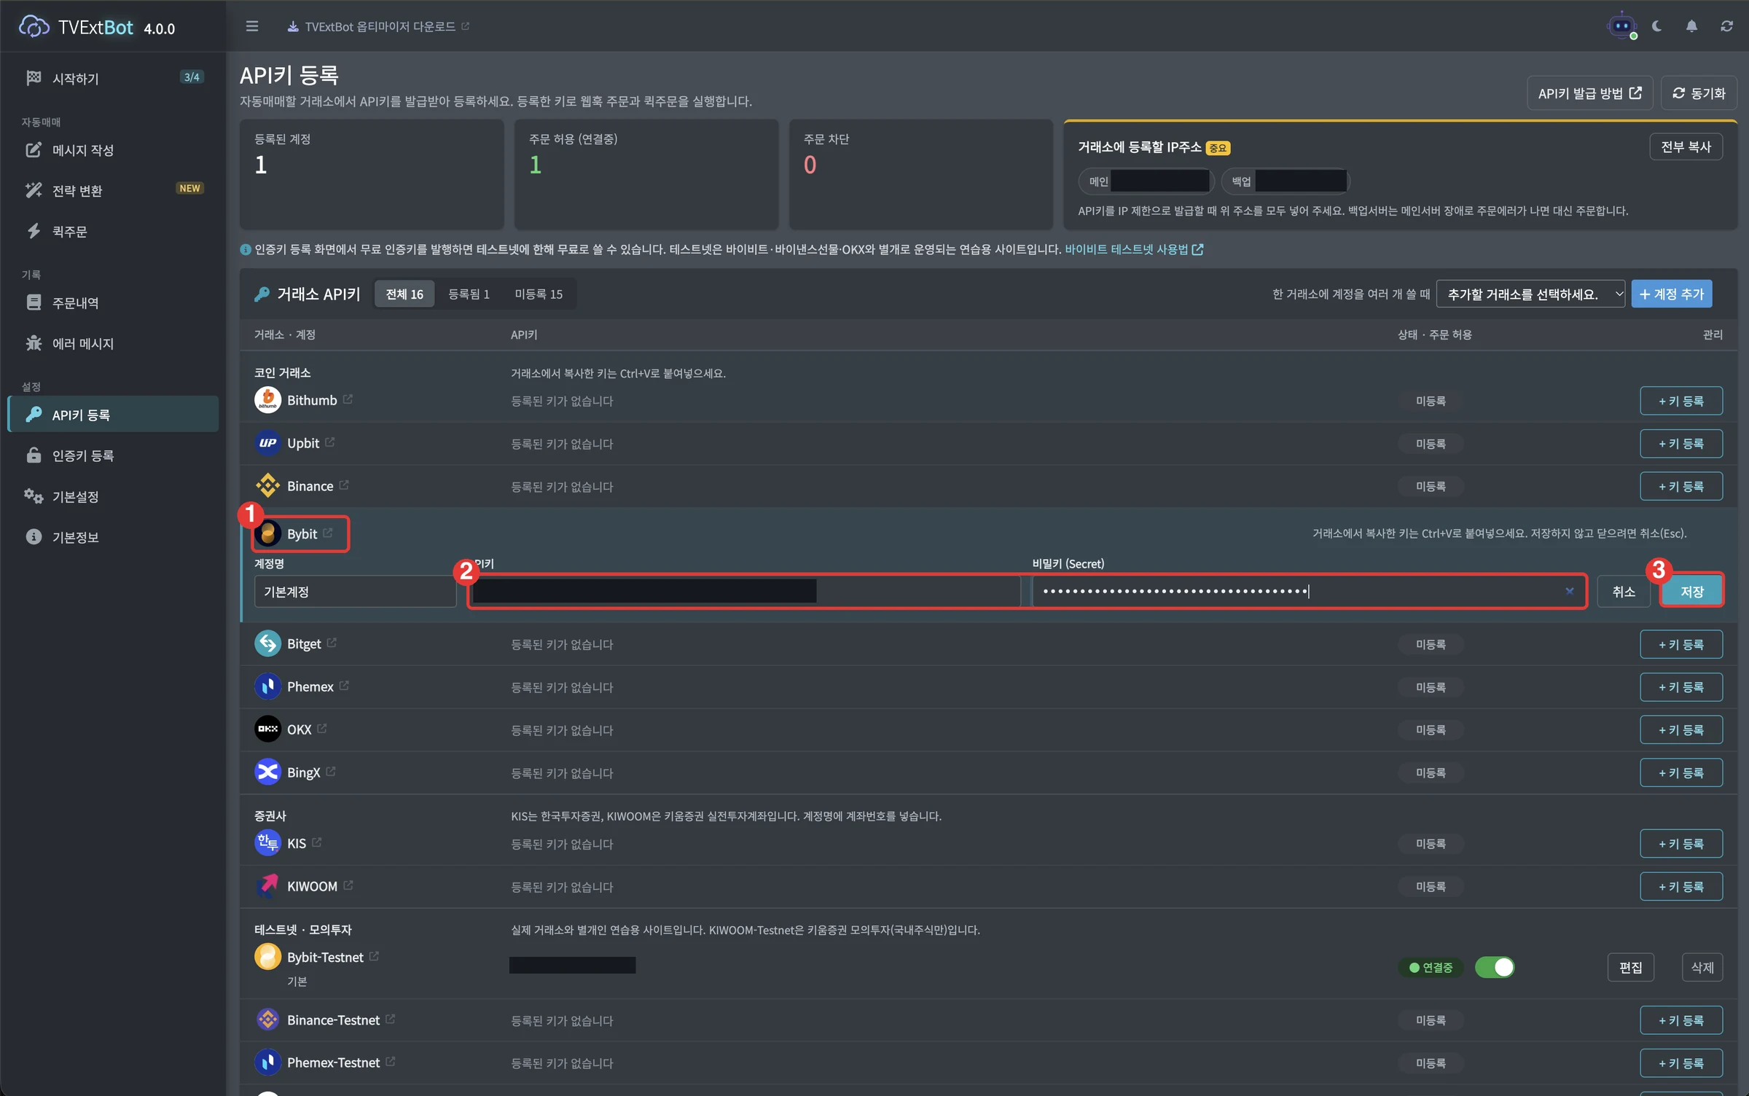Open the 바이비트 테스트넷 사용법 link
Screen dimensions: 1749x1096
(1134, 249)
